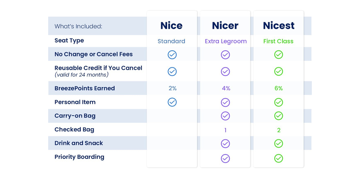
Task: Select the Nice fare column header
Action: click(x=172, y=26)
